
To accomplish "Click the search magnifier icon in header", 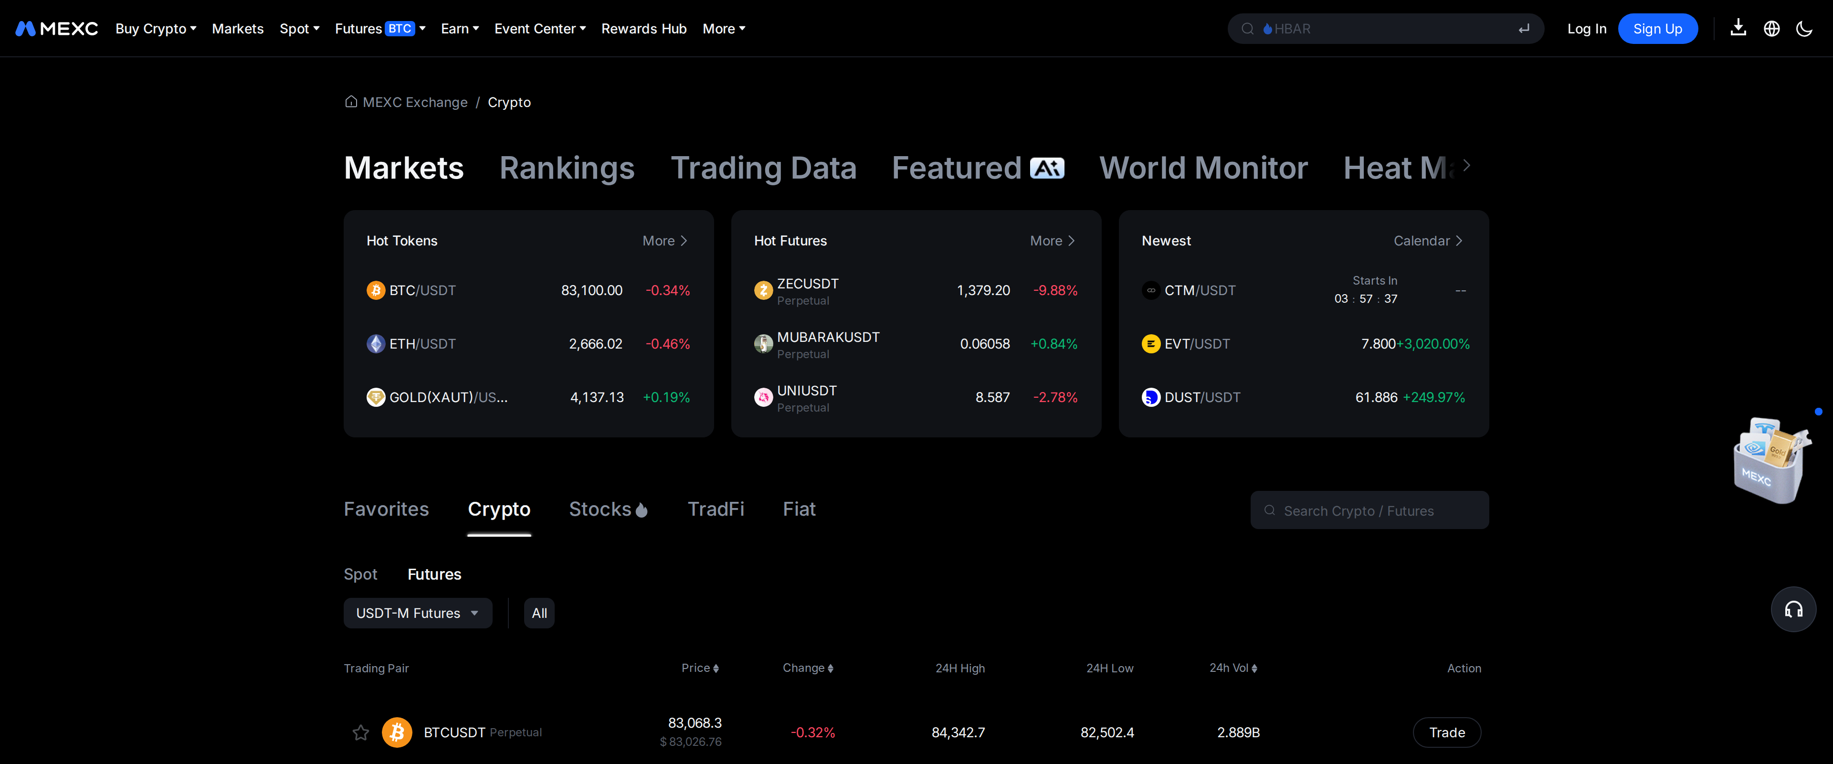I will [1247, 29].
